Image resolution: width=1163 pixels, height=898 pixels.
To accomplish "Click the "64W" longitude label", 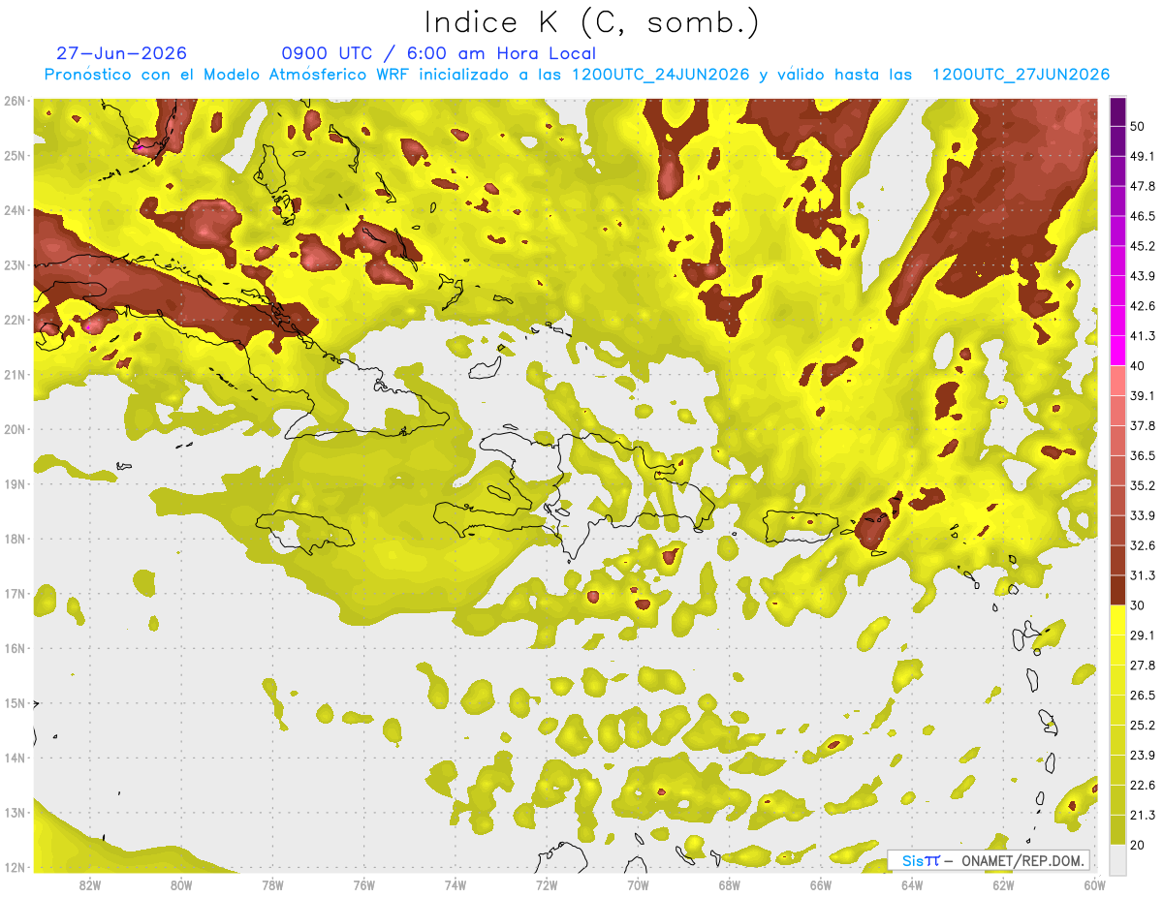I will [x=912, y=885].
